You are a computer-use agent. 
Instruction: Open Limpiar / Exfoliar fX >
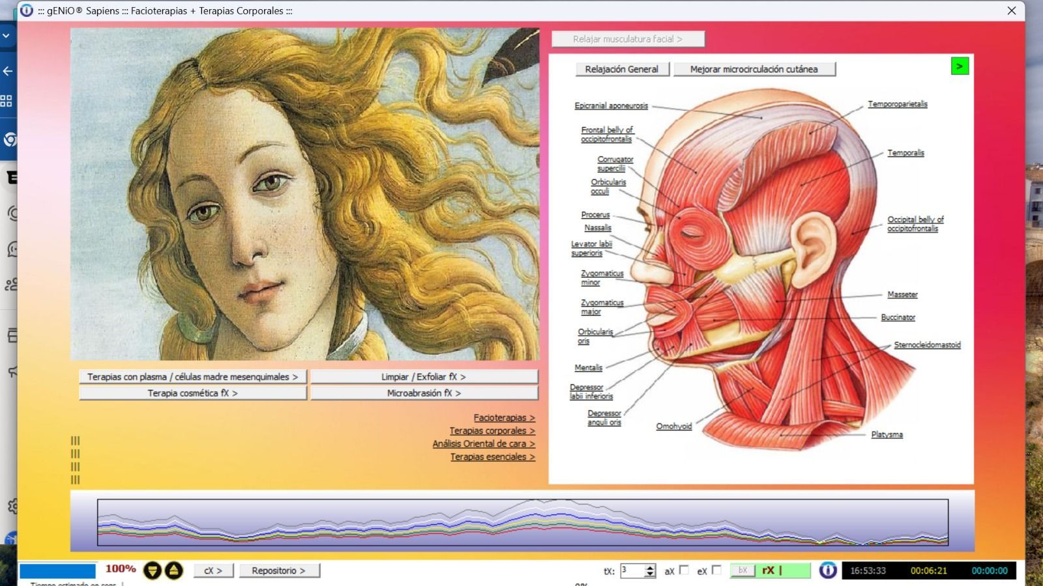click(424, 377)
